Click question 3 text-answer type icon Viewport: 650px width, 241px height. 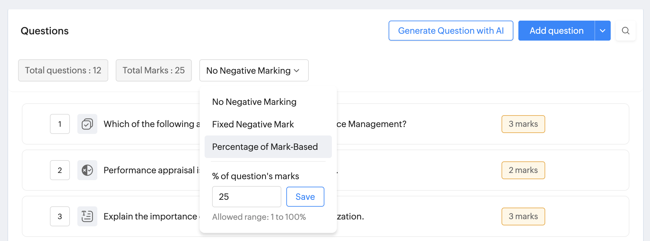pyautogui.click(x=87, y=216)
